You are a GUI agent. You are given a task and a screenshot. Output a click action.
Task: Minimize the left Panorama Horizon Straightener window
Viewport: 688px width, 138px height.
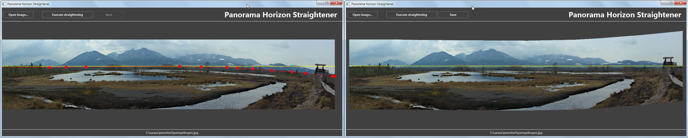coord(320,3)
